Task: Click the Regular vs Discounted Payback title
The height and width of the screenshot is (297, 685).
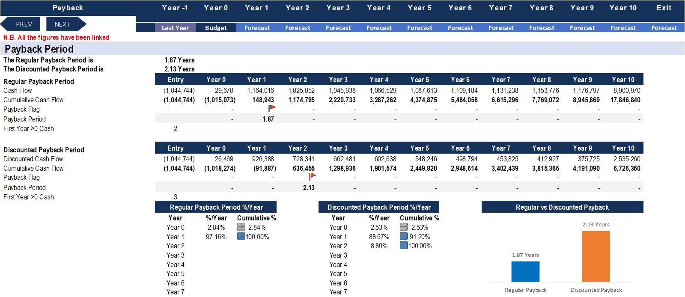Action: click(x=562, y=207)
